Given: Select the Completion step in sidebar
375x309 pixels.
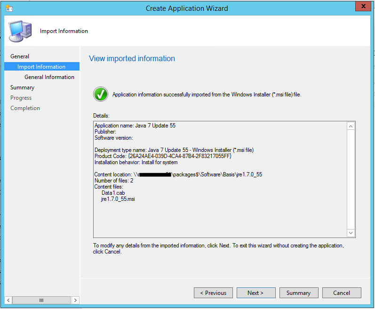Looking at the screenshot, I should [x=25, y=108].
